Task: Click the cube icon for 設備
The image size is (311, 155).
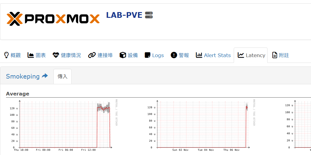Action: tap(123, 55)
